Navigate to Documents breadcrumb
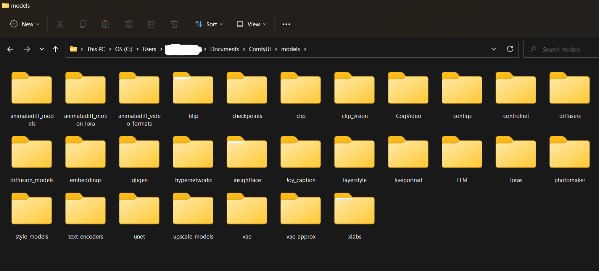This screenshot has width=599, height=271. (224, 49)
